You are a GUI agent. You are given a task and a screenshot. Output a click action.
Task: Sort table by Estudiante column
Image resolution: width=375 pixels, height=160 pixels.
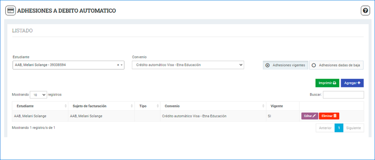[x=40, y=106]
